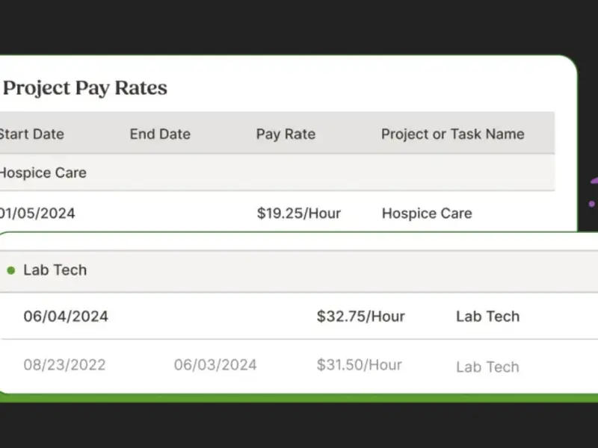Expand the Hospice Care group row

[43, 172]
